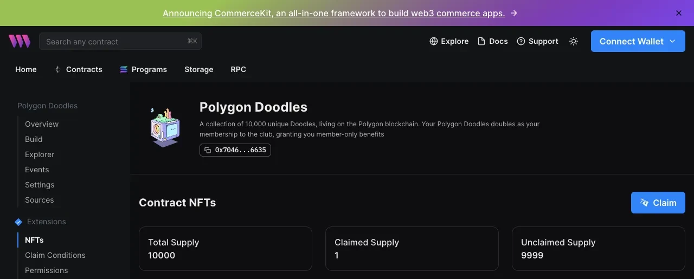Viewport: 694px width, 279px height.
Task: Select Explorer in the sidebar
Action: (x=40, y=154)
